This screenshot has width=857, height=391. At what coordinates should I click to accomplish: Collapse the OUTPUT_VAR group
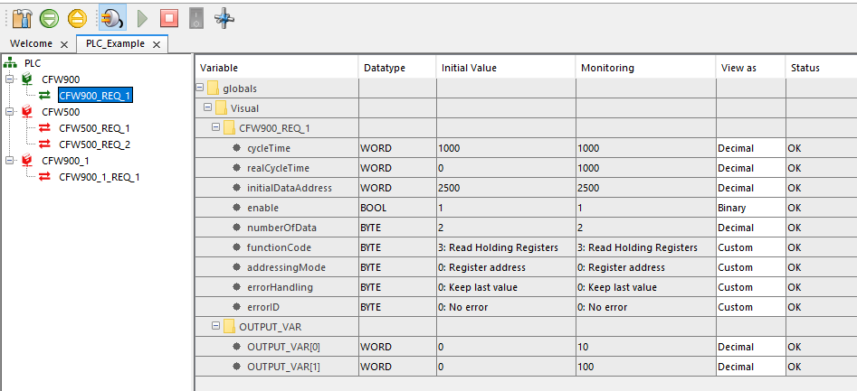tap(216, 327)
